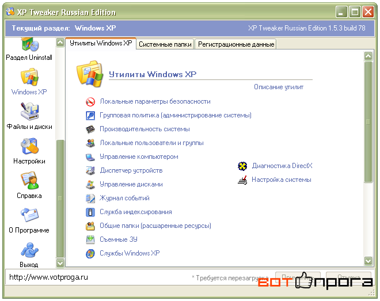Launch the Диспетчер устройств link
The height and width of the screenshot is (301, 380).
click(131, 170)
